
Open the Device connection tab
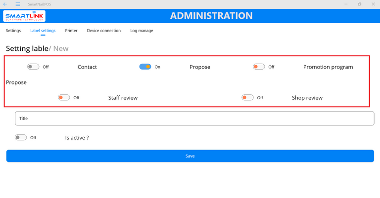pyautogui.click(x=104, y=31)
